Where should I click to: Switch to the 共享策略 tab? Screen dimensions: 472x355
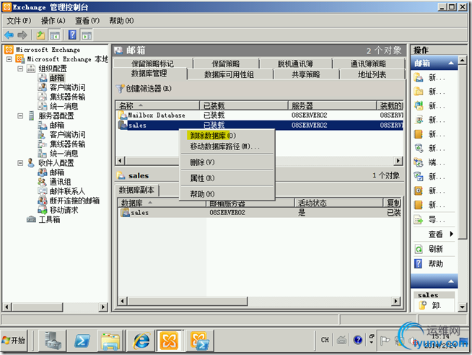pos(306,74)
